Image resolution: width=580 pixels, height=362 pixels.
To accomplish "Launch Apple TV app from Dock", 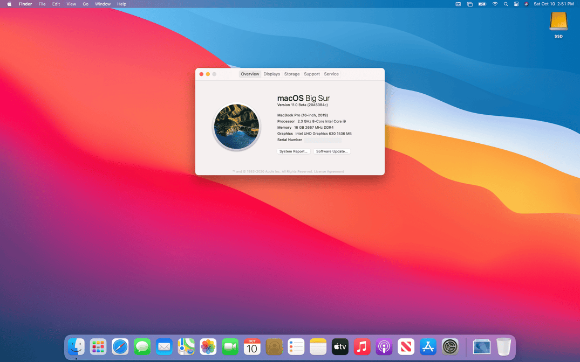I will (340, 347).
